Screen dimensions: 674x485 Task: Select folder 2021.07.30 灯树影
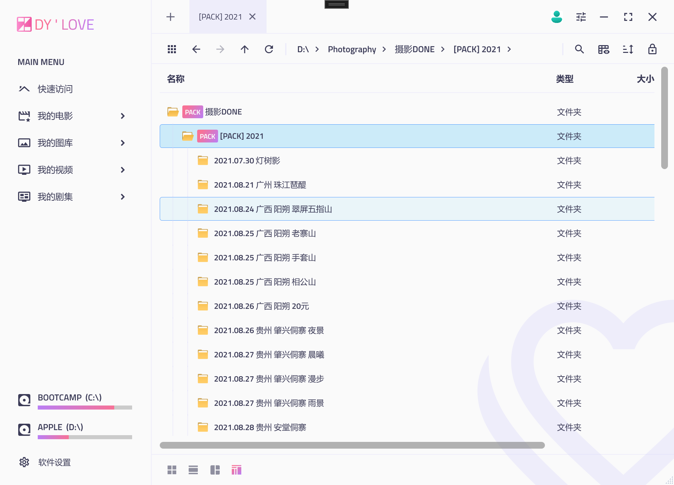point(407,160)
